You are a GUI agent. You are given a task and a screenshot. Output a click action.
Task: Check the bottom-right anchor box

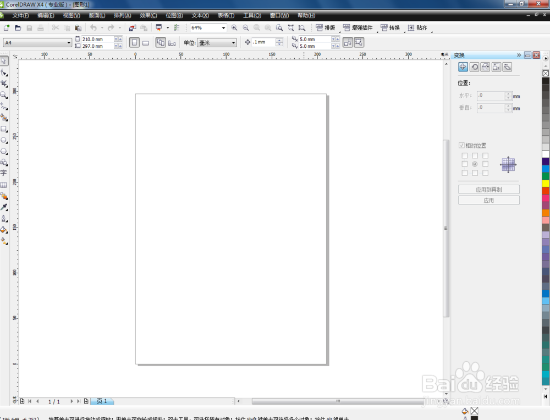pos(485,173)
